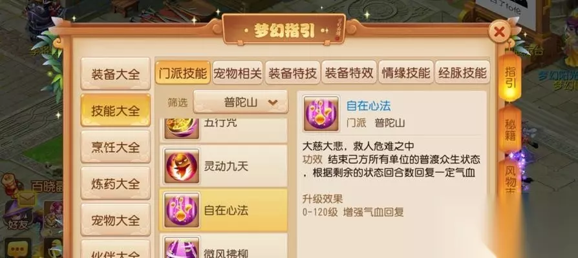Screen dimensions: 578x258
Task: Switch to the 装备特技 tab
Action: pos(293,73)
